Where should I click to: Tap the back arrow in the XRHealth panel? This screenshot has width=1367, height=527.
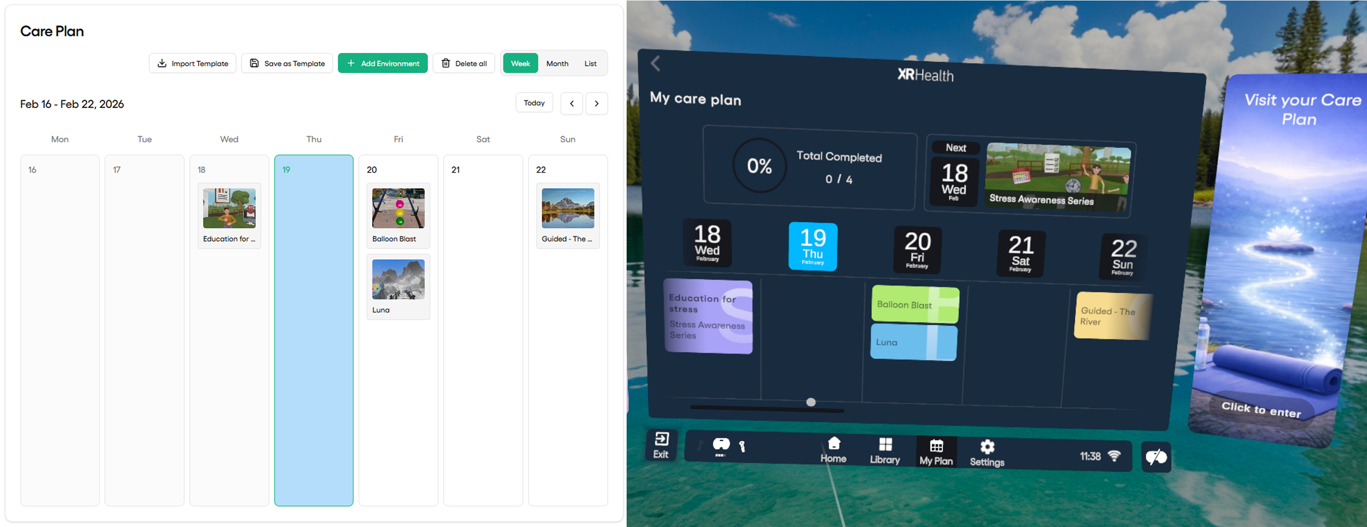(656, 64)
